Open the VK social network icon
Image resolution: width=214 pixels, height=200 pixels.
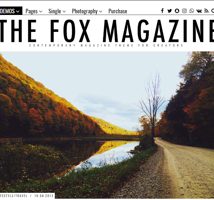199,11
